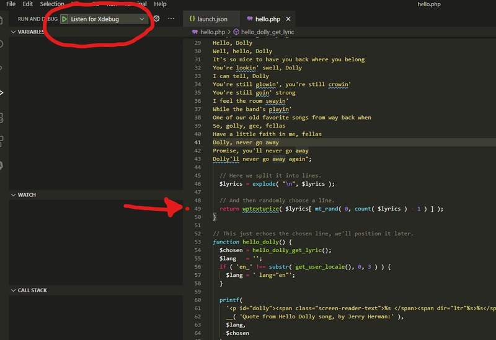Image resolution: width=496 pixels, height=340 pixels.
Task: Click the printf( call on line 60
Action: (x=231, y=300)
